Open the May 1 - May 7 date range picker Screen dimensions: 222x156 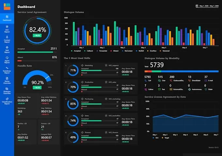pos(207,6)
